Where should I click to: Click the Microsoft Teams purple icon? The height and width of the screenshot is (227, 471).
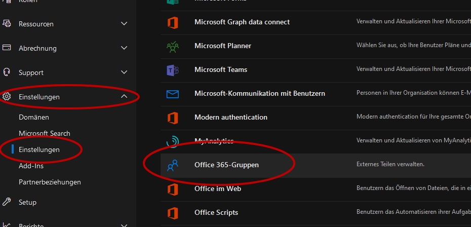tap(173, 70)
